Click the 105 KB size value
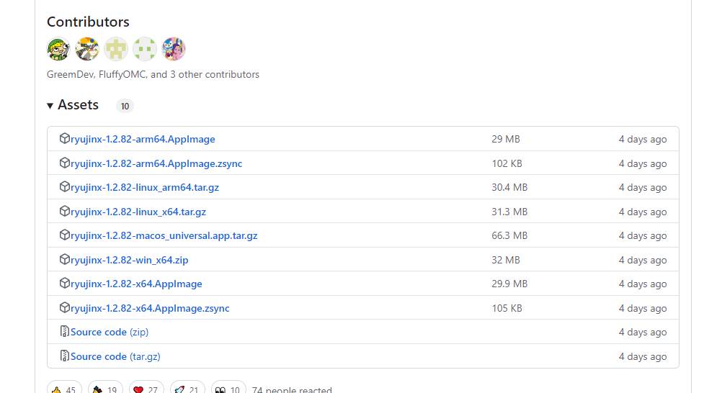Image resolution: width=722 pixels, height=393 pixels. pos(507,308)
